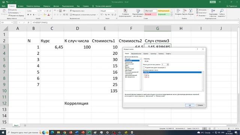Expand the cell styles gallery arrow
The width and height of the screenshot is (240, 135).
(172, 15)
